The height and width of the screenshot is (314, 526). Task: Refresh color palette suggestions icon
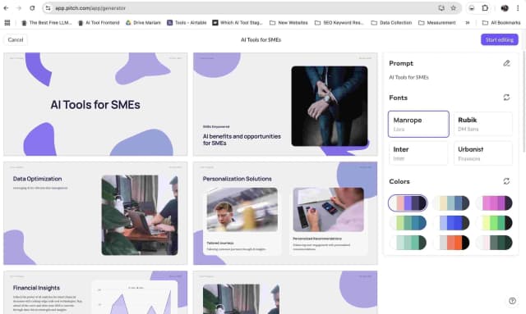506,181
